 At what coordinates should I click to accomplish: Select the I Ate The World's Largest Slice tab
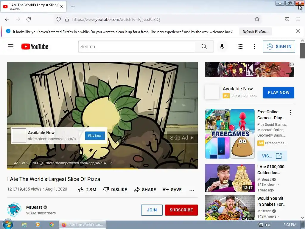(33, 7)
